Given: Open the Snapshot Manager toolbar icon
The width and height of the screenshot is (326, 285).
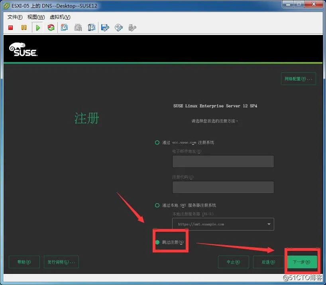Looking at the screenshot, I should click(92, 27).
